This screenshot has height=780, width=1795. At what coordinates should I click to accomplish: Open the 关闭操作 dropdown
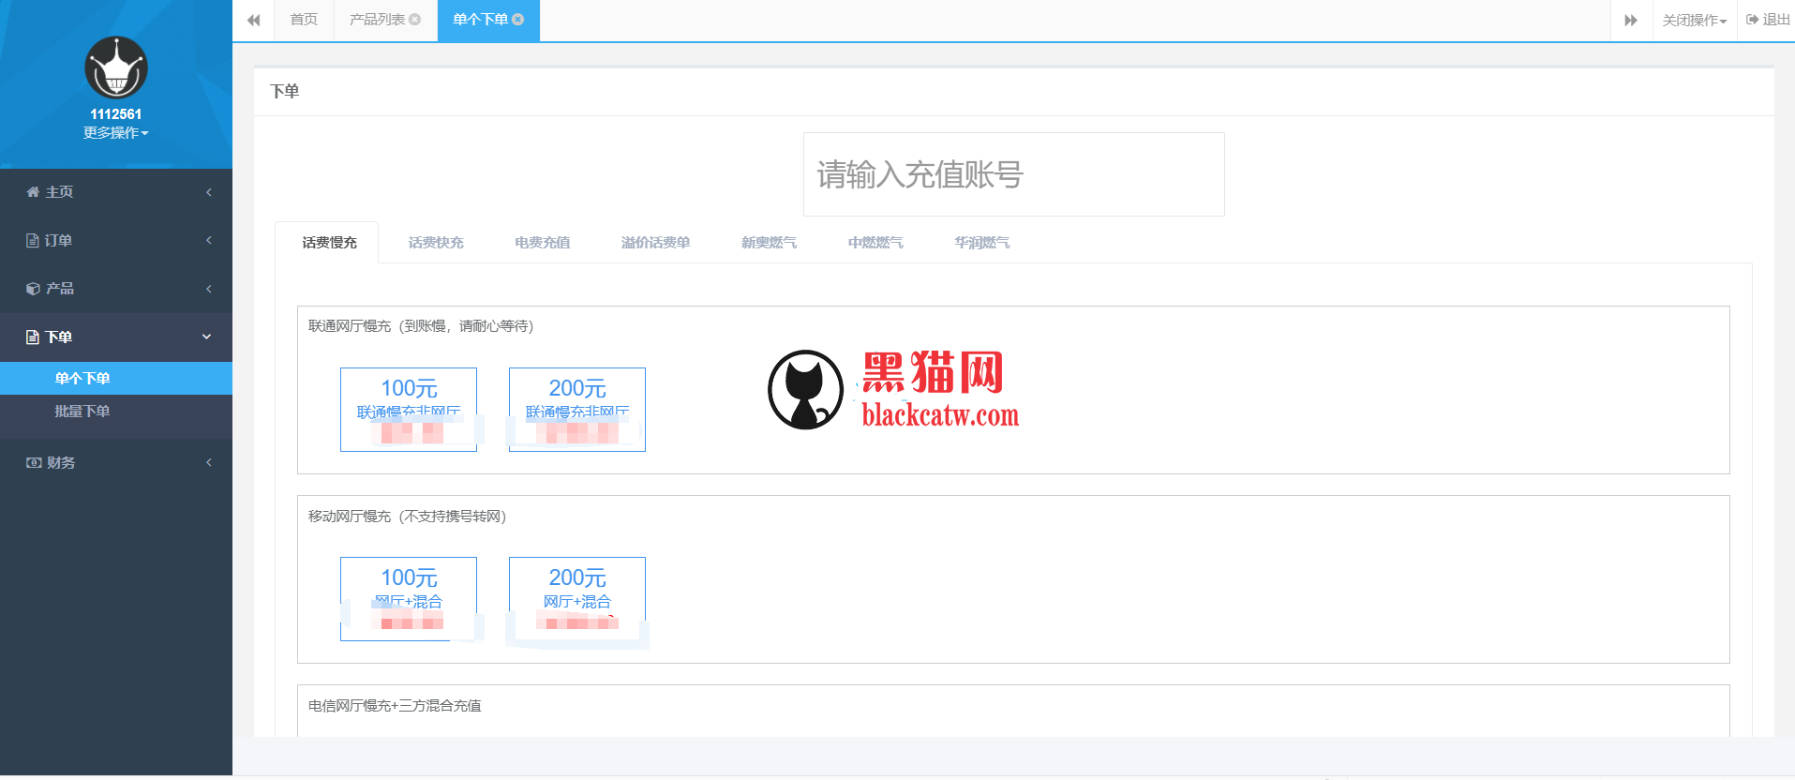point(1695,21)
